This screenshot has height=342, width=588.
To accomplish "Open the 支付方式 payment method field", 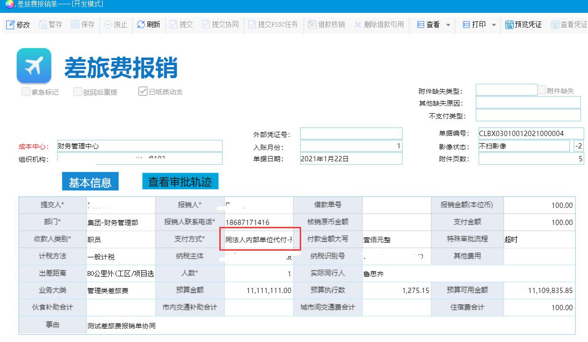I will click(259, 239).
